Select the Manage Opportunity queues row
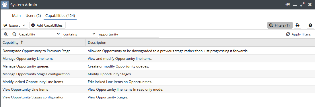Image resolution: width=315 pixels, height=107 pixels. pyautogui.click(x=157, y=66)
